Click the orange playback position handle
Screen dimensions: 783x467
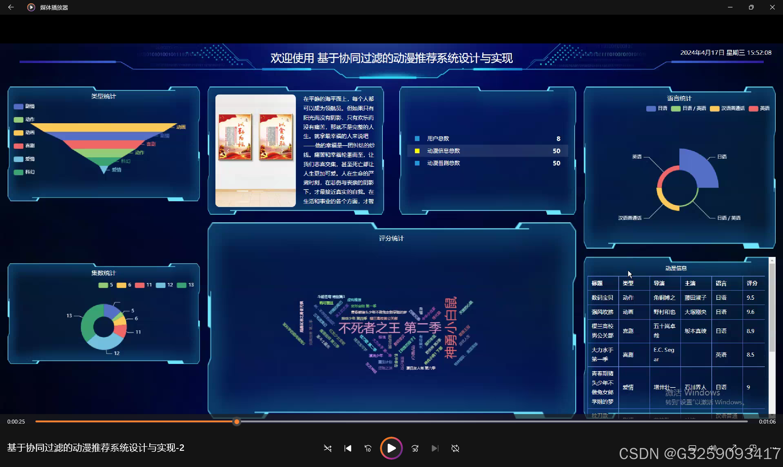tap(237, 421)
